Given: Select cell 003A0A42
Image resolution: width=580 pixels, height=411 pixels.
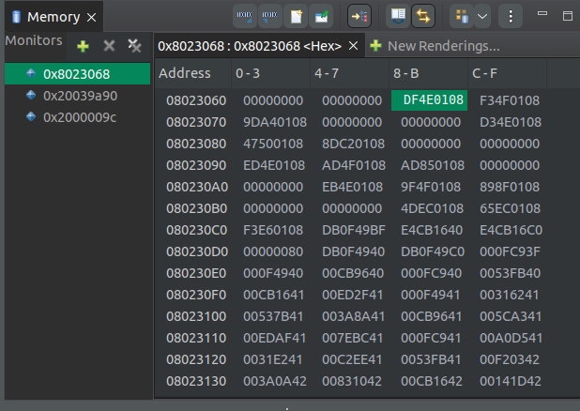Looking at the screenshot, I should (x=275, y=381).
